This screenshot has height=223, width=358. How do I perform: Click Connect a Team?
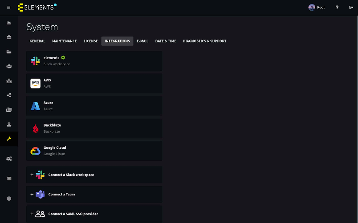(94, 194)
